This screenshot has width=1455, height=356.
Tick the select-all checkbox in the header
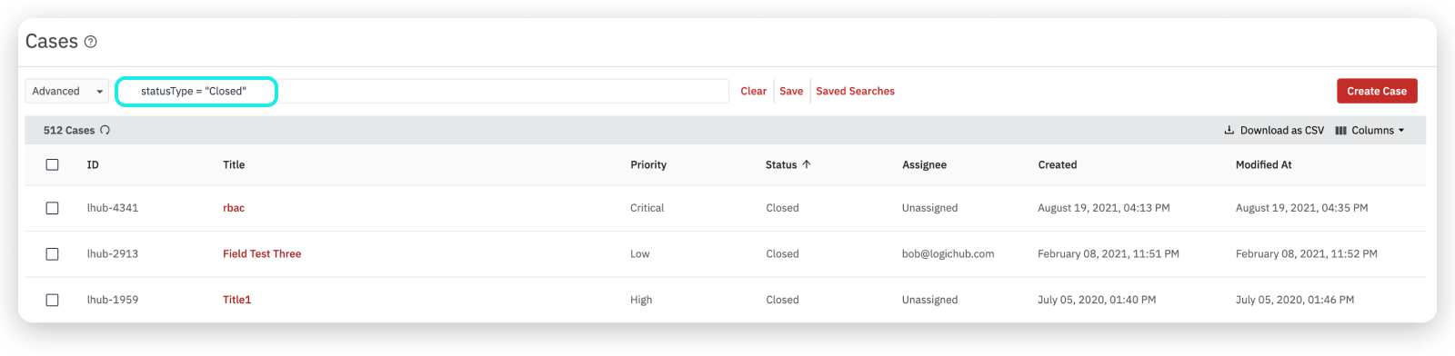tap(52, 164)
